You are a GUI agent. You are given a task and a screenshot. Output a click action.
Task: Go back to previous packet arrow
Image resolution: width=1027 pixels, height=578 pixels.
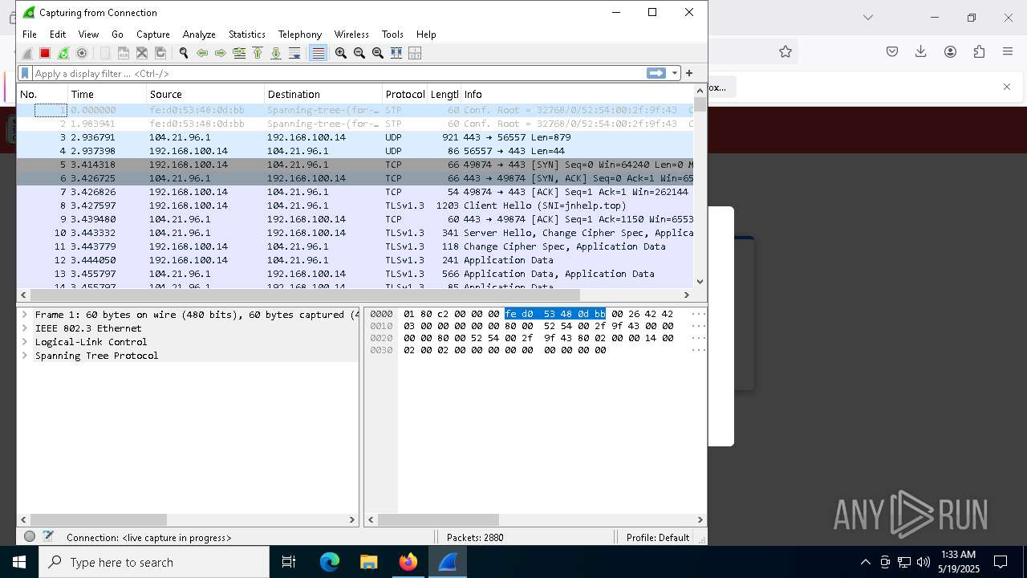pos(202,53)
